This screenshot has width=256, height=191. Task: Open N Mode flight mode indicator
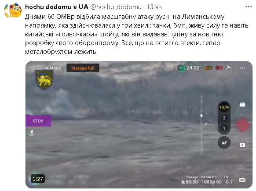53,68
